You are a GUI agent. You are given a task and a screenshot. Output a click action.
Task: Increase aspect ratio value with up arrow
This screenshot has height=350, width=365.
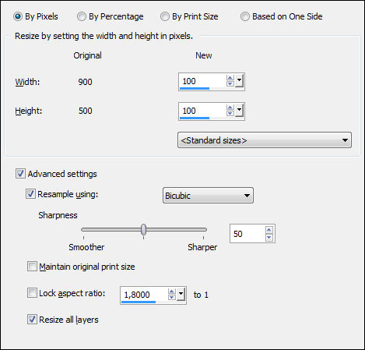pos(172,292)
